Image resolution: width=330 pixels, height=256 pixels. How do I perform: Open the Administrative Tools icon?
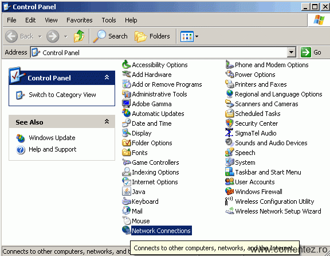(126, 94)
